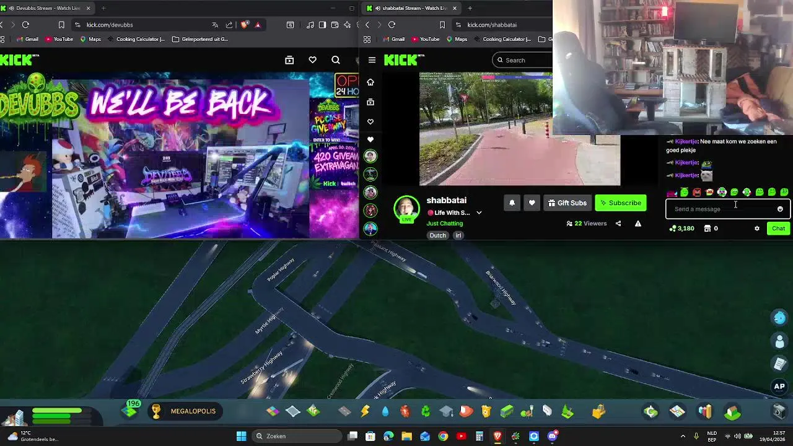Screen dimensions: 793x446
Task: Open the music note playlist icon in toolbar
Action: click(x=310, y=25)
